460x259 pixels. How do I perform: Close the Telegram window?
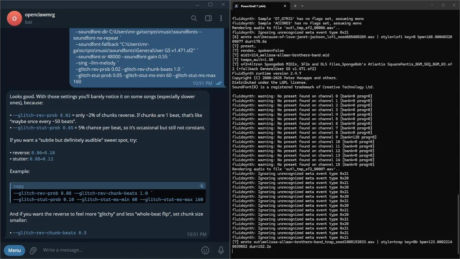point(224,4)
